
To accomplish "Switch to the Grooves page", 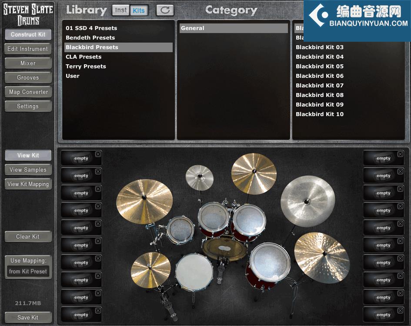I will pos(28,77).
